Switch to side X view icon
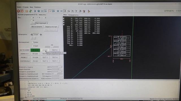 click(73, 11)
